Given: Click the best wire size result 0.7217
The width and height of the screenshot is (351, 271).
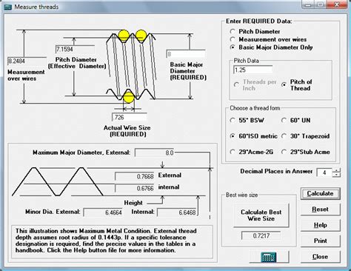Looking at the screenshot, I should 261,235.
